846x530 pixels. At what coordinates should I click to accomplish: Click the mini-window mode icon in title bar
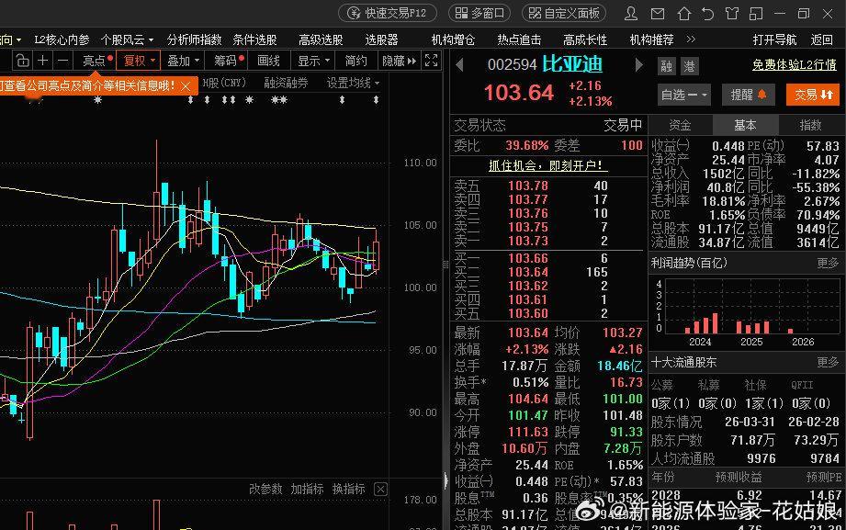(x=756, y=14)
